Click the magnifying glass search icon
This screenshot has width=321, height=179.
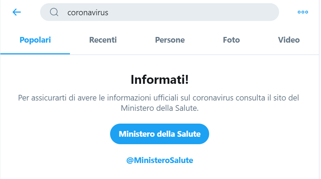(x=54, y=12)
